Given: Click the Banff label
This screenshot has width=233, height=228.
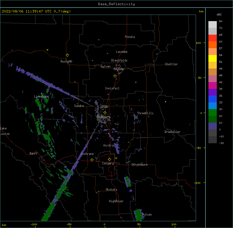Looking at the screenshot, I should (34, 154).
